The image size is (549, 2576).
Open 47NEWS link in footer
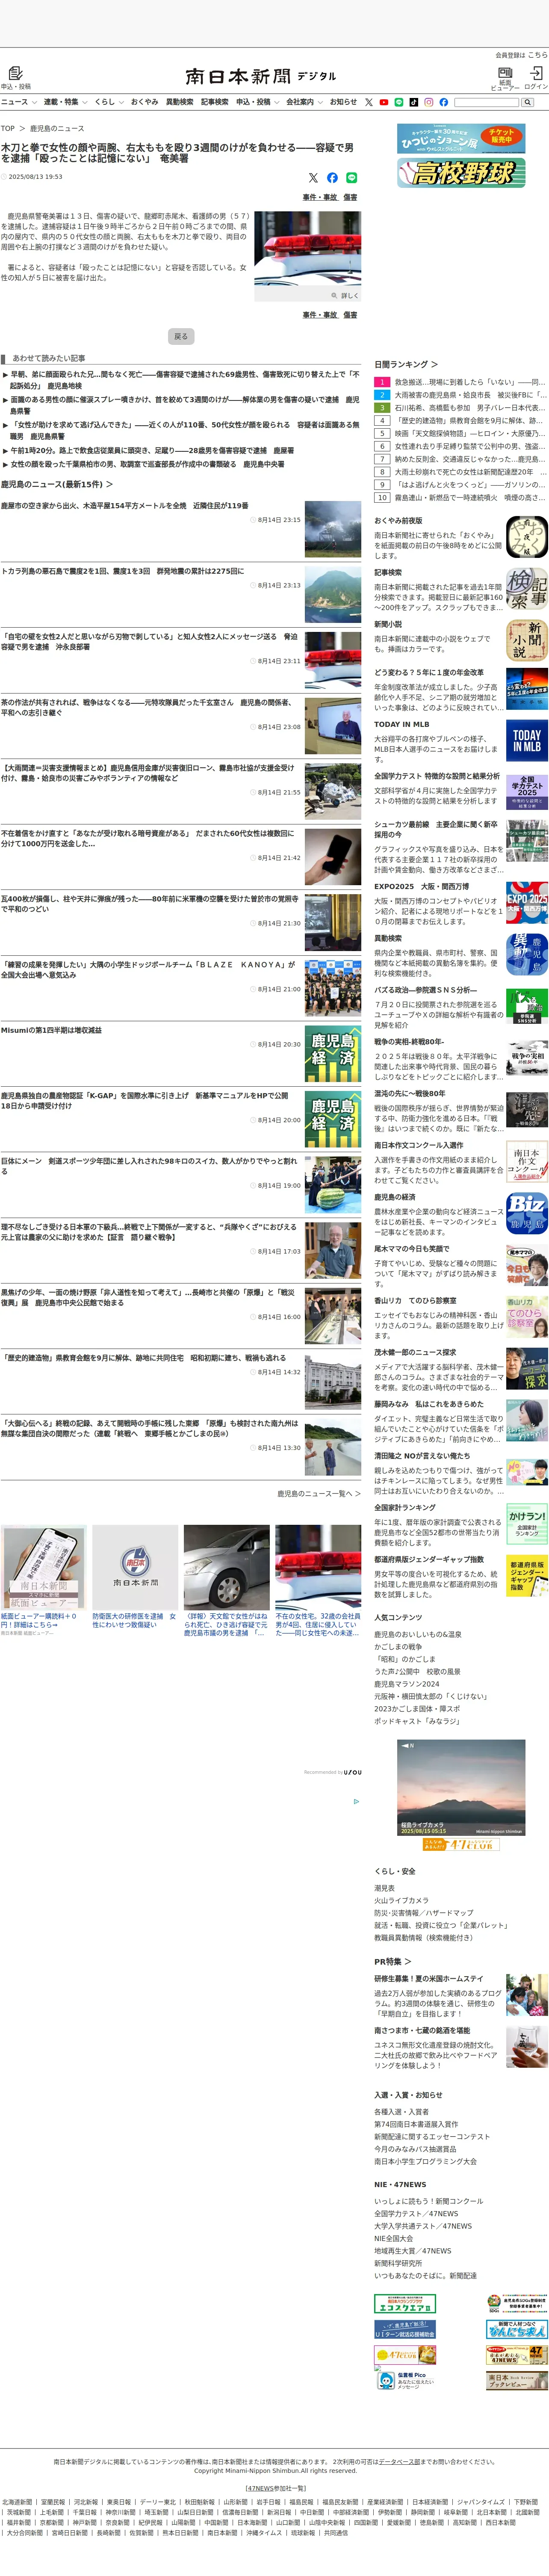260,2488
